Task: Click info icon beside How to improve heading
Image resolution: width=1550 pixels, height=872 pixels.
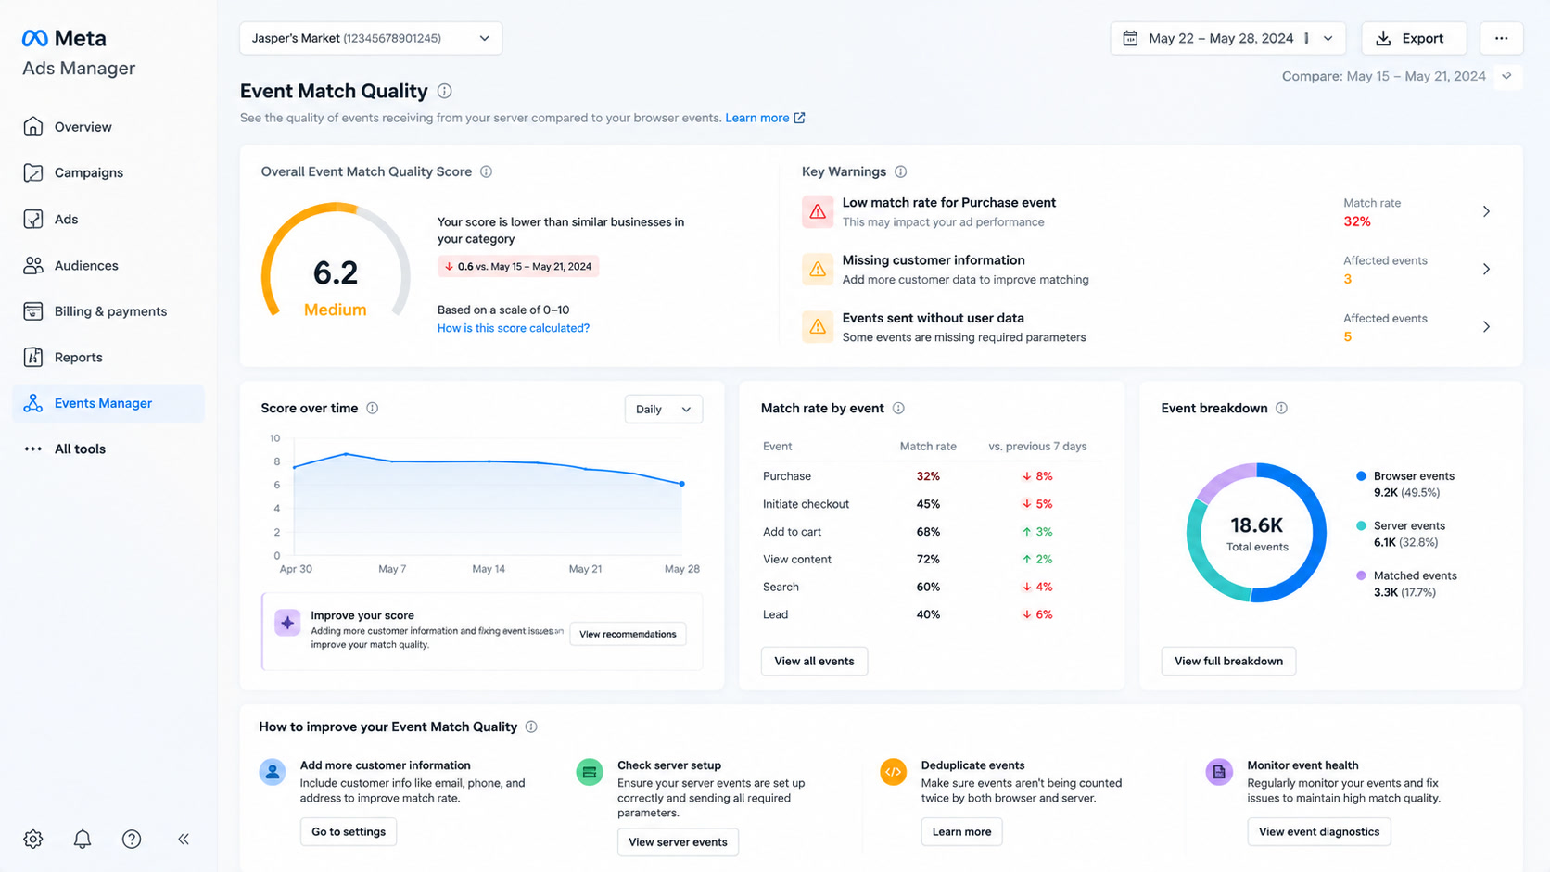Action: (531, 727)
